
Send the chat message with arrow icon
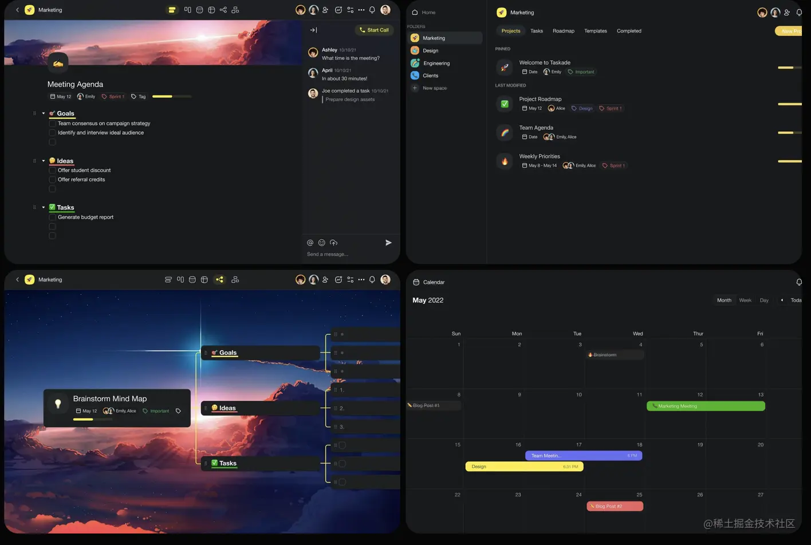(388, 243)
